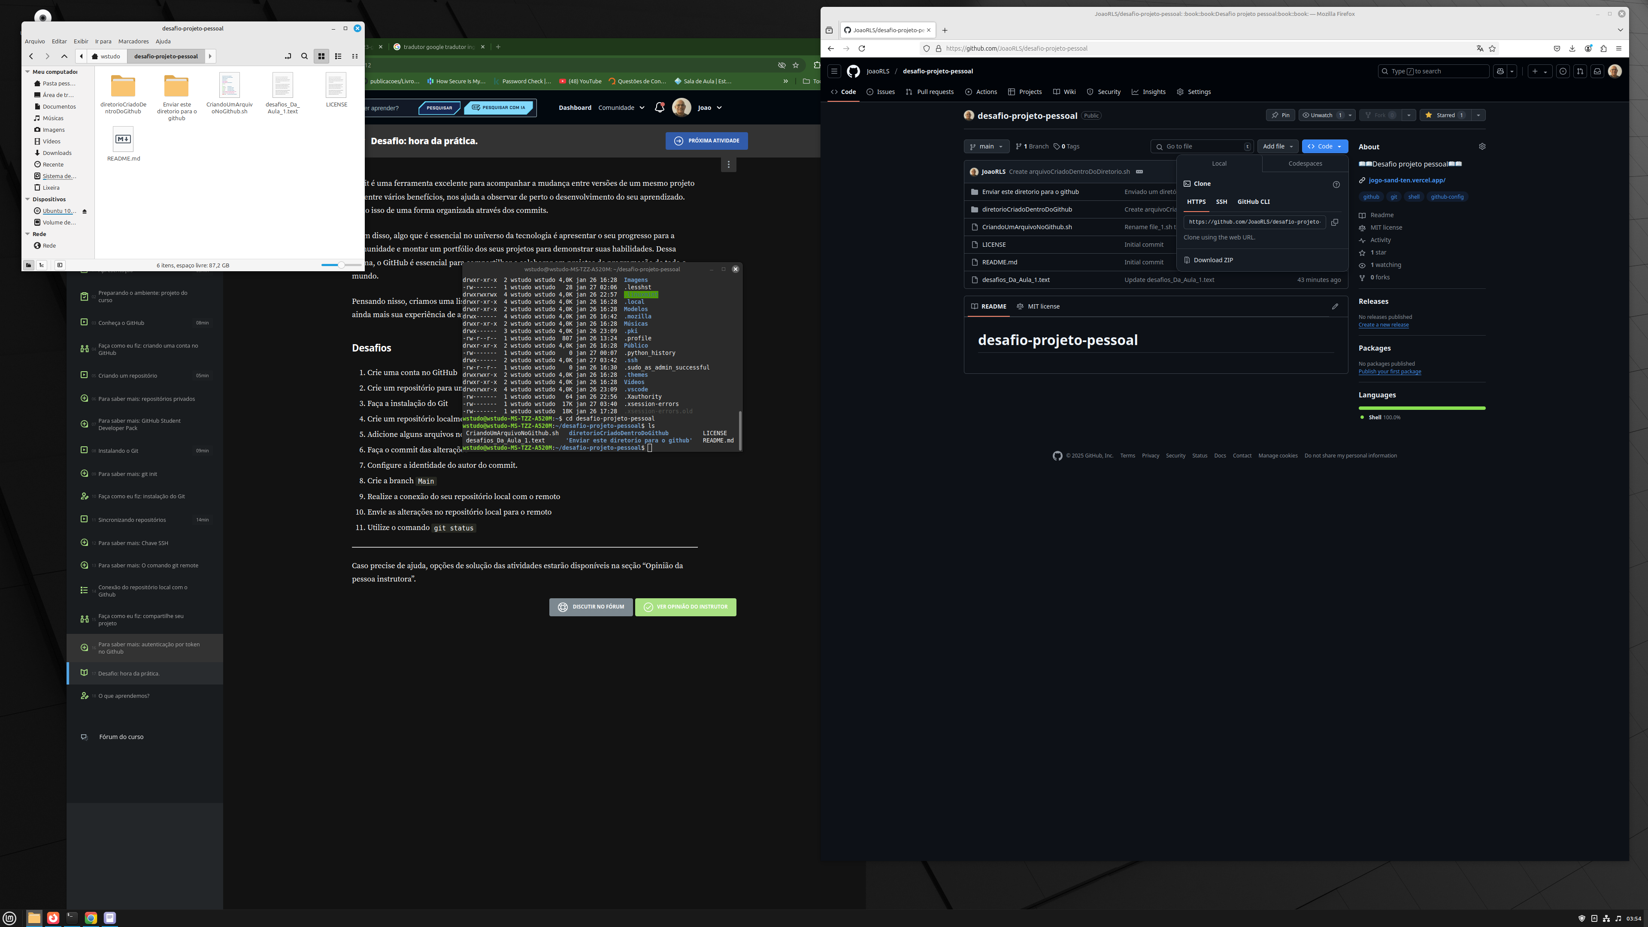1648x927 pixels.
Task: Open Firefox from the taskbar
Action: coord(53,918)
